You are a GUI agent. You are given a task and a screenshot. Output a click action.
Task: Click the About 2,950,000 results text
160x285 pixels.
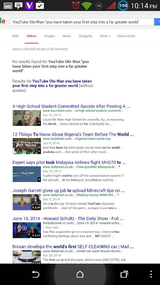(40, 49)
